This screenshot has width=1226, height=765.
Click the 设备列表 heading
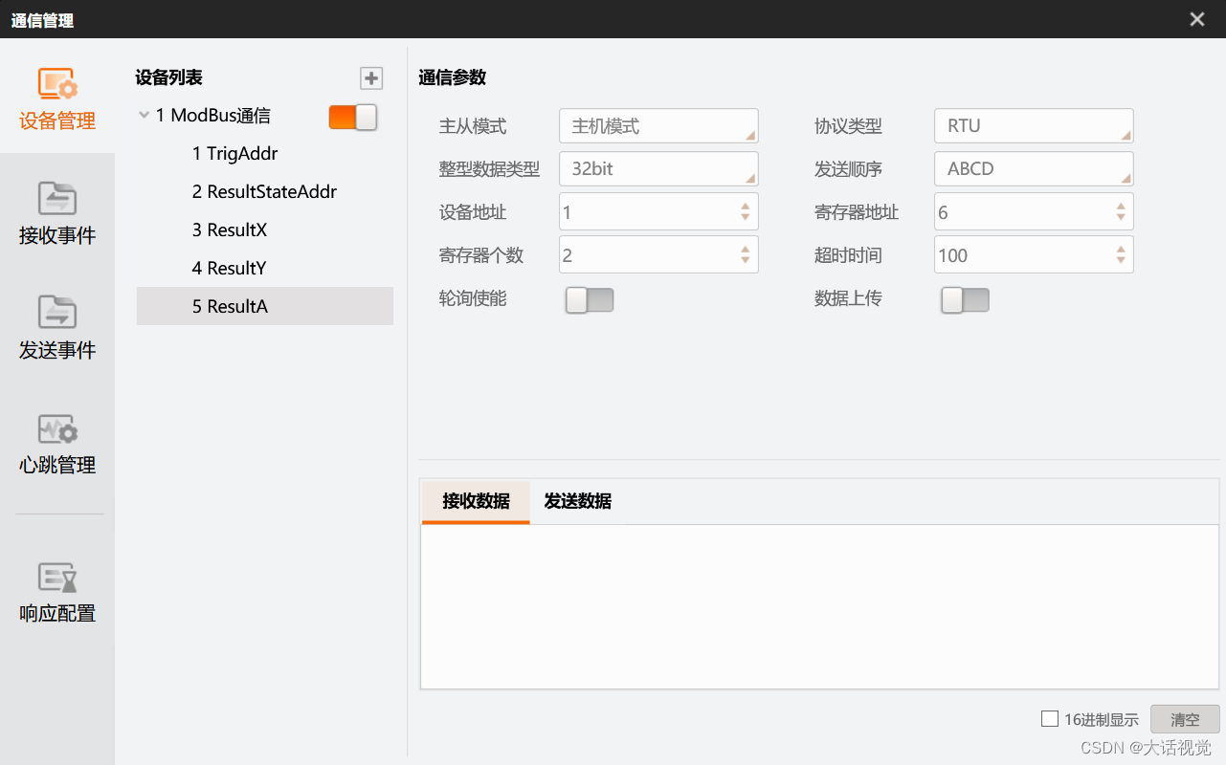pyautogui.click(x=169, y=78)
